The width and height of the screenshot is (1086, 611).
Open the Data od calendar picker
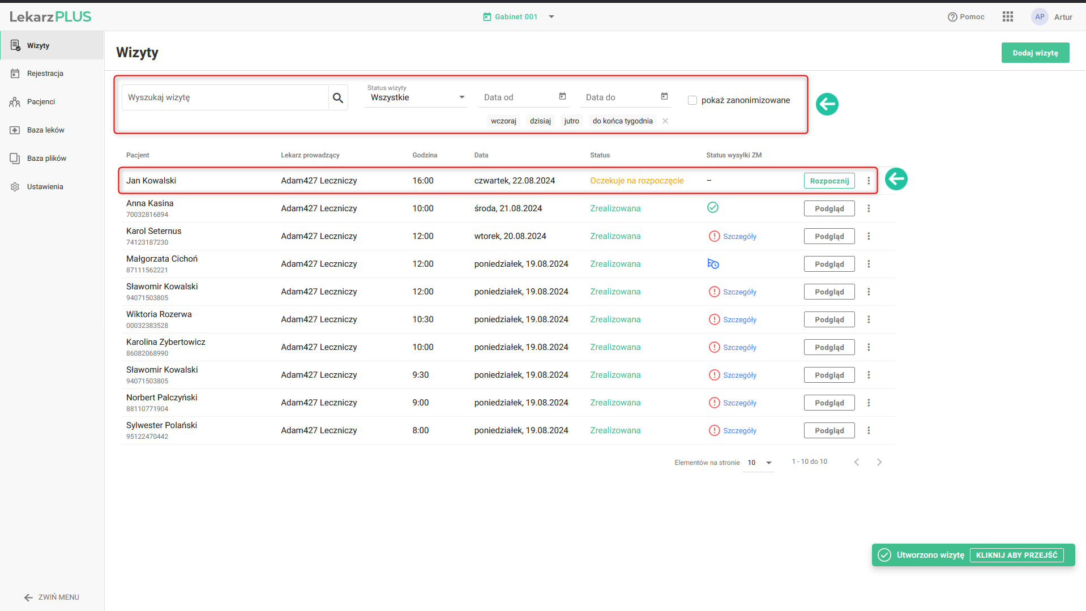coord(562,97)
